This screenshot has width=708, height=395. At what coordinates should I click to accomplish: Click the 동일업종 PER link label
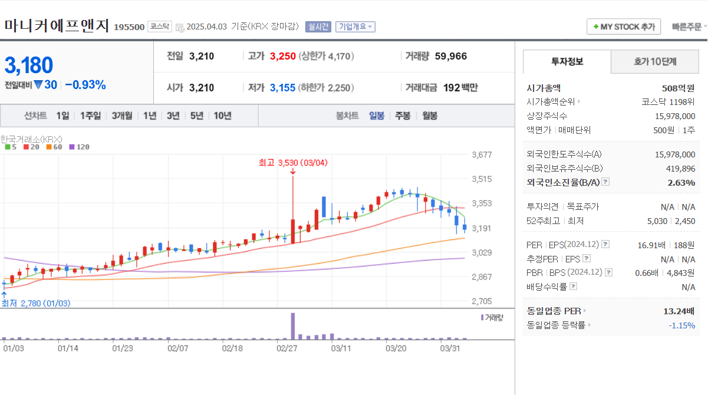tap(554, 311)
